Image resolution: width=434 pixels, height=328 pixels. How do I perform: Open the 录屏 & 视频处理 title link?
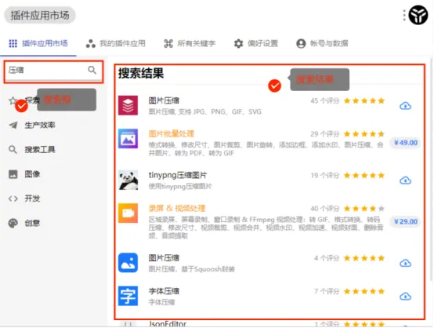(x=177, y=209)
